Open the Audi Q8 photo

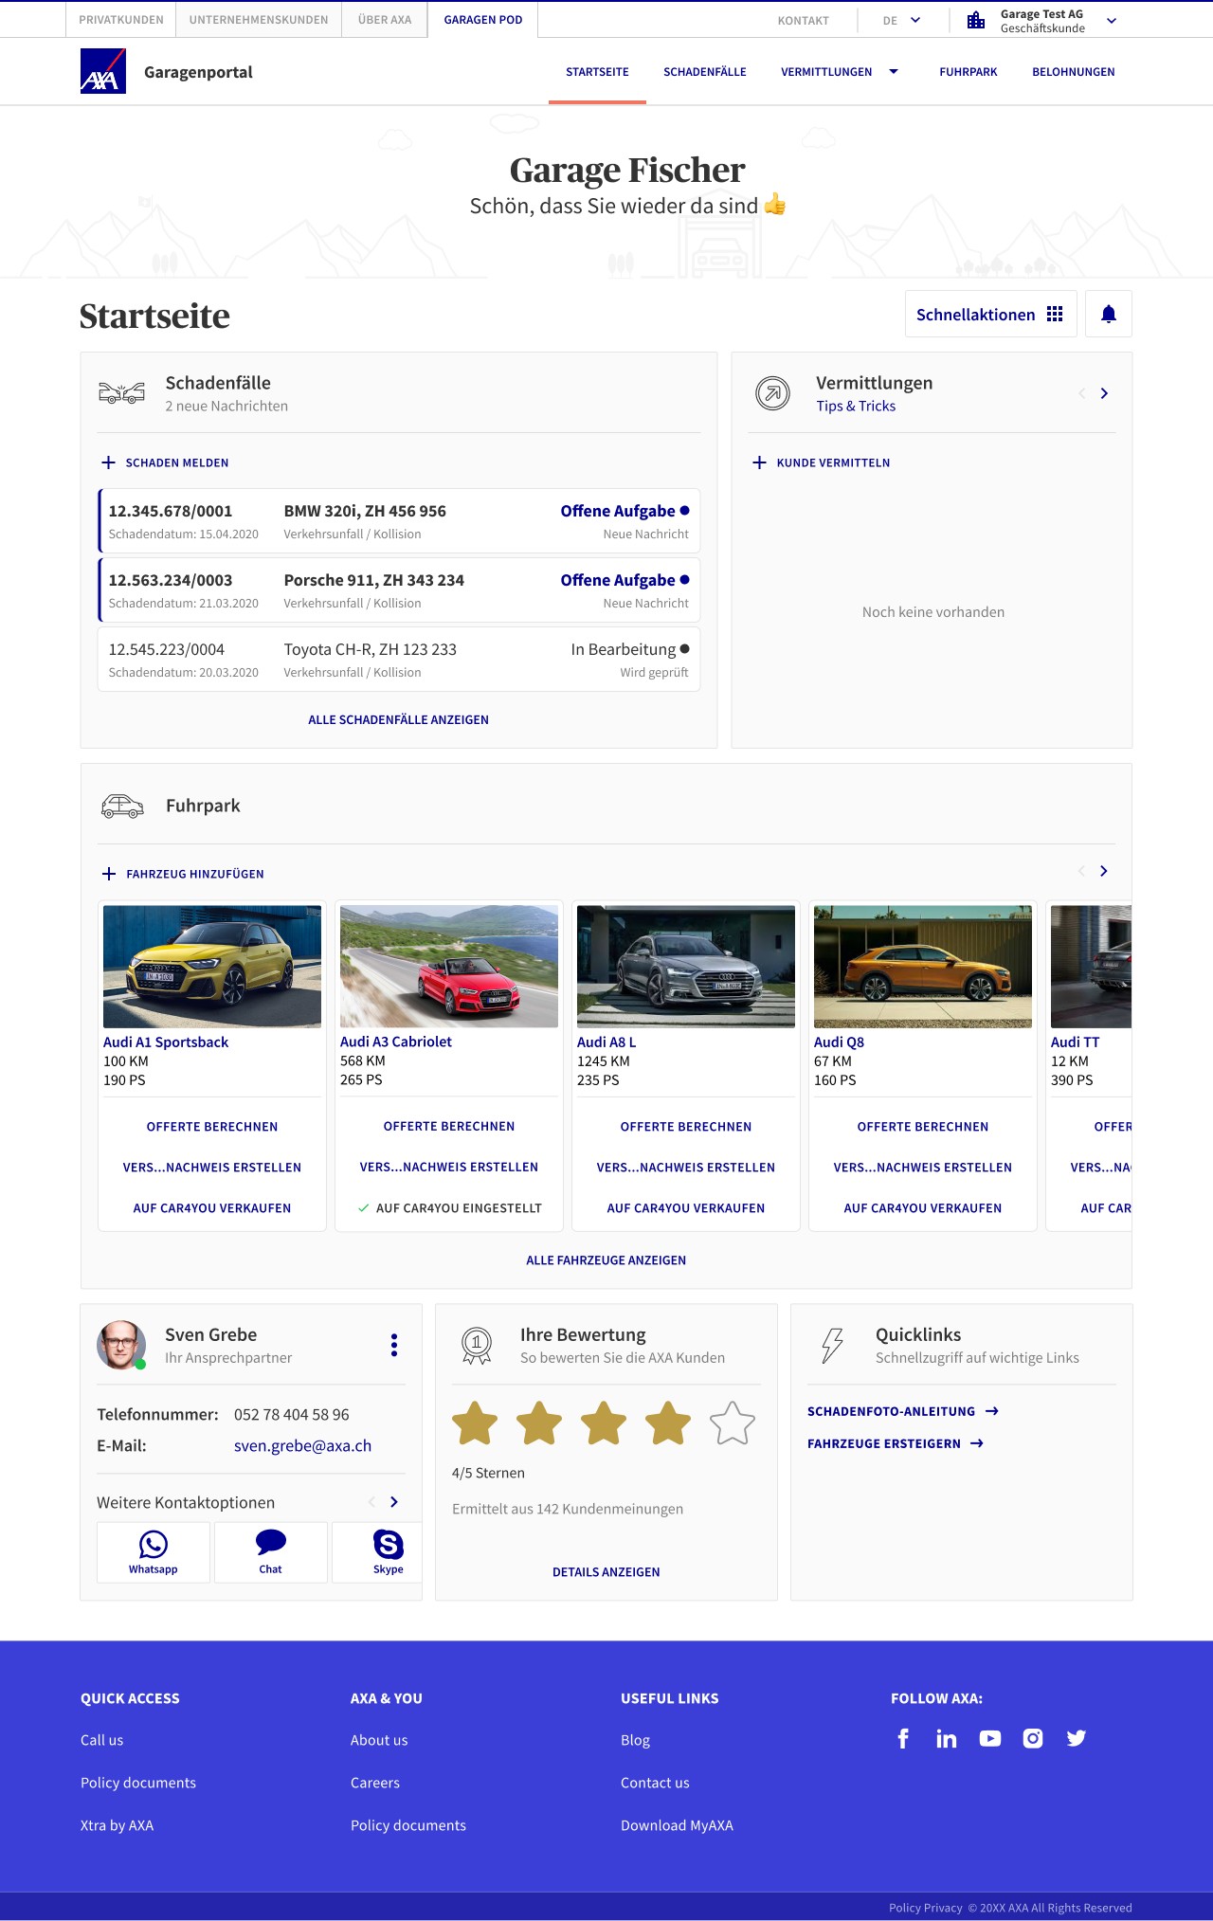point(923,967)
